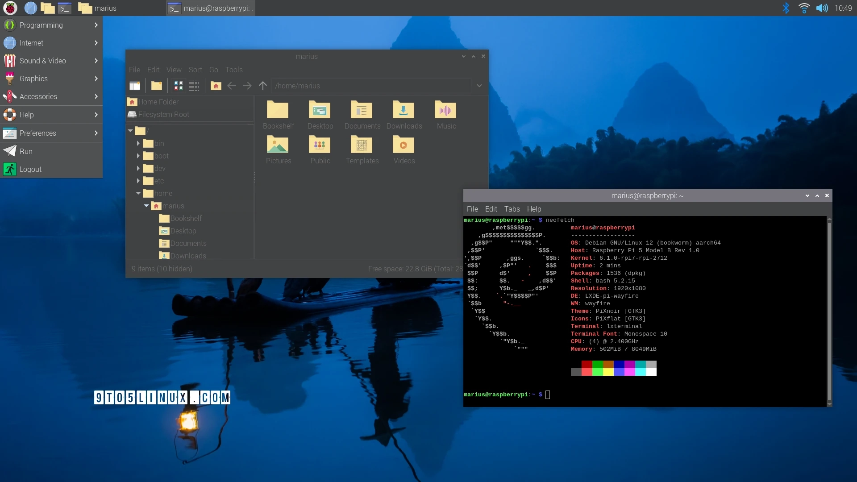Expand the dev directory tree item
Viewport: 857px width, 482px height.
point(138,168)
